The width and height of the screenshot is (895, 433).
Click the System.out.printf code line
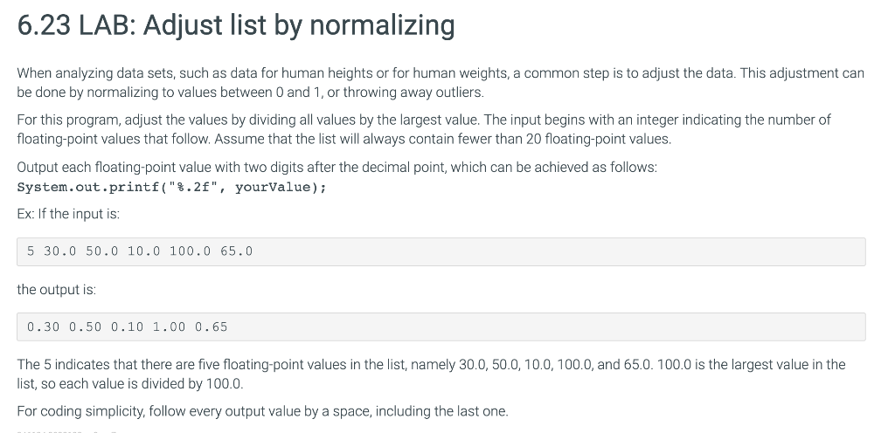tap(172, 188)
